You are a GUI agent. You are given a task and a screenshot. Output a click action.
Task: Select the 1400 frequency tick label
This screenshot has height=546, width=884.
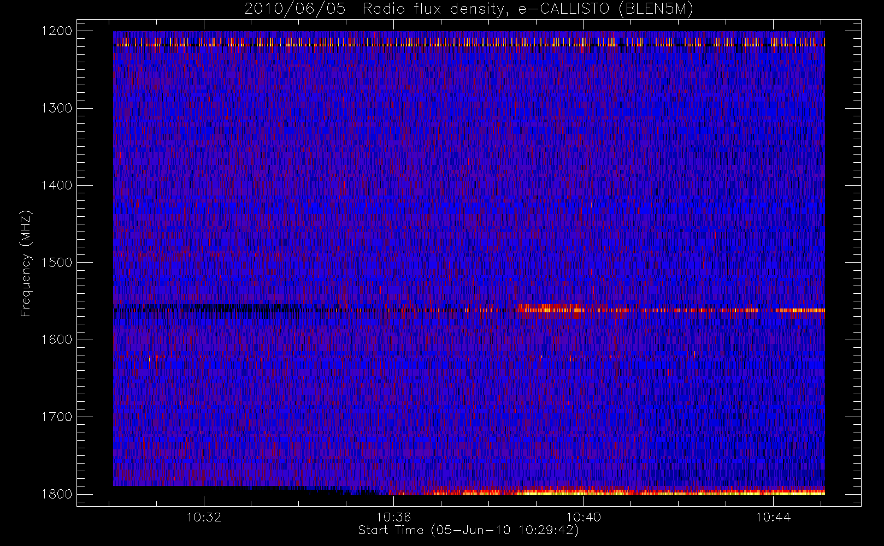click(x=57, y=185)
